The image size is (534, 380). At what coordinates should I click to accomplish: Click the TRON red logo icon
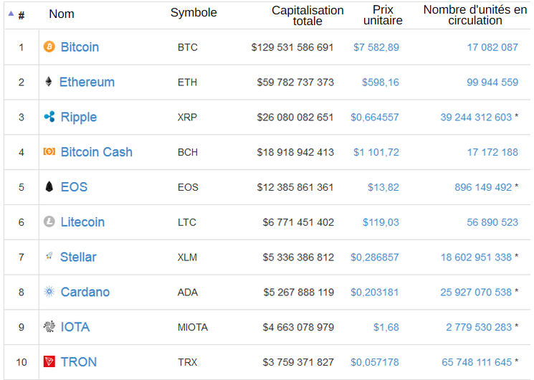tap(49, 362)
